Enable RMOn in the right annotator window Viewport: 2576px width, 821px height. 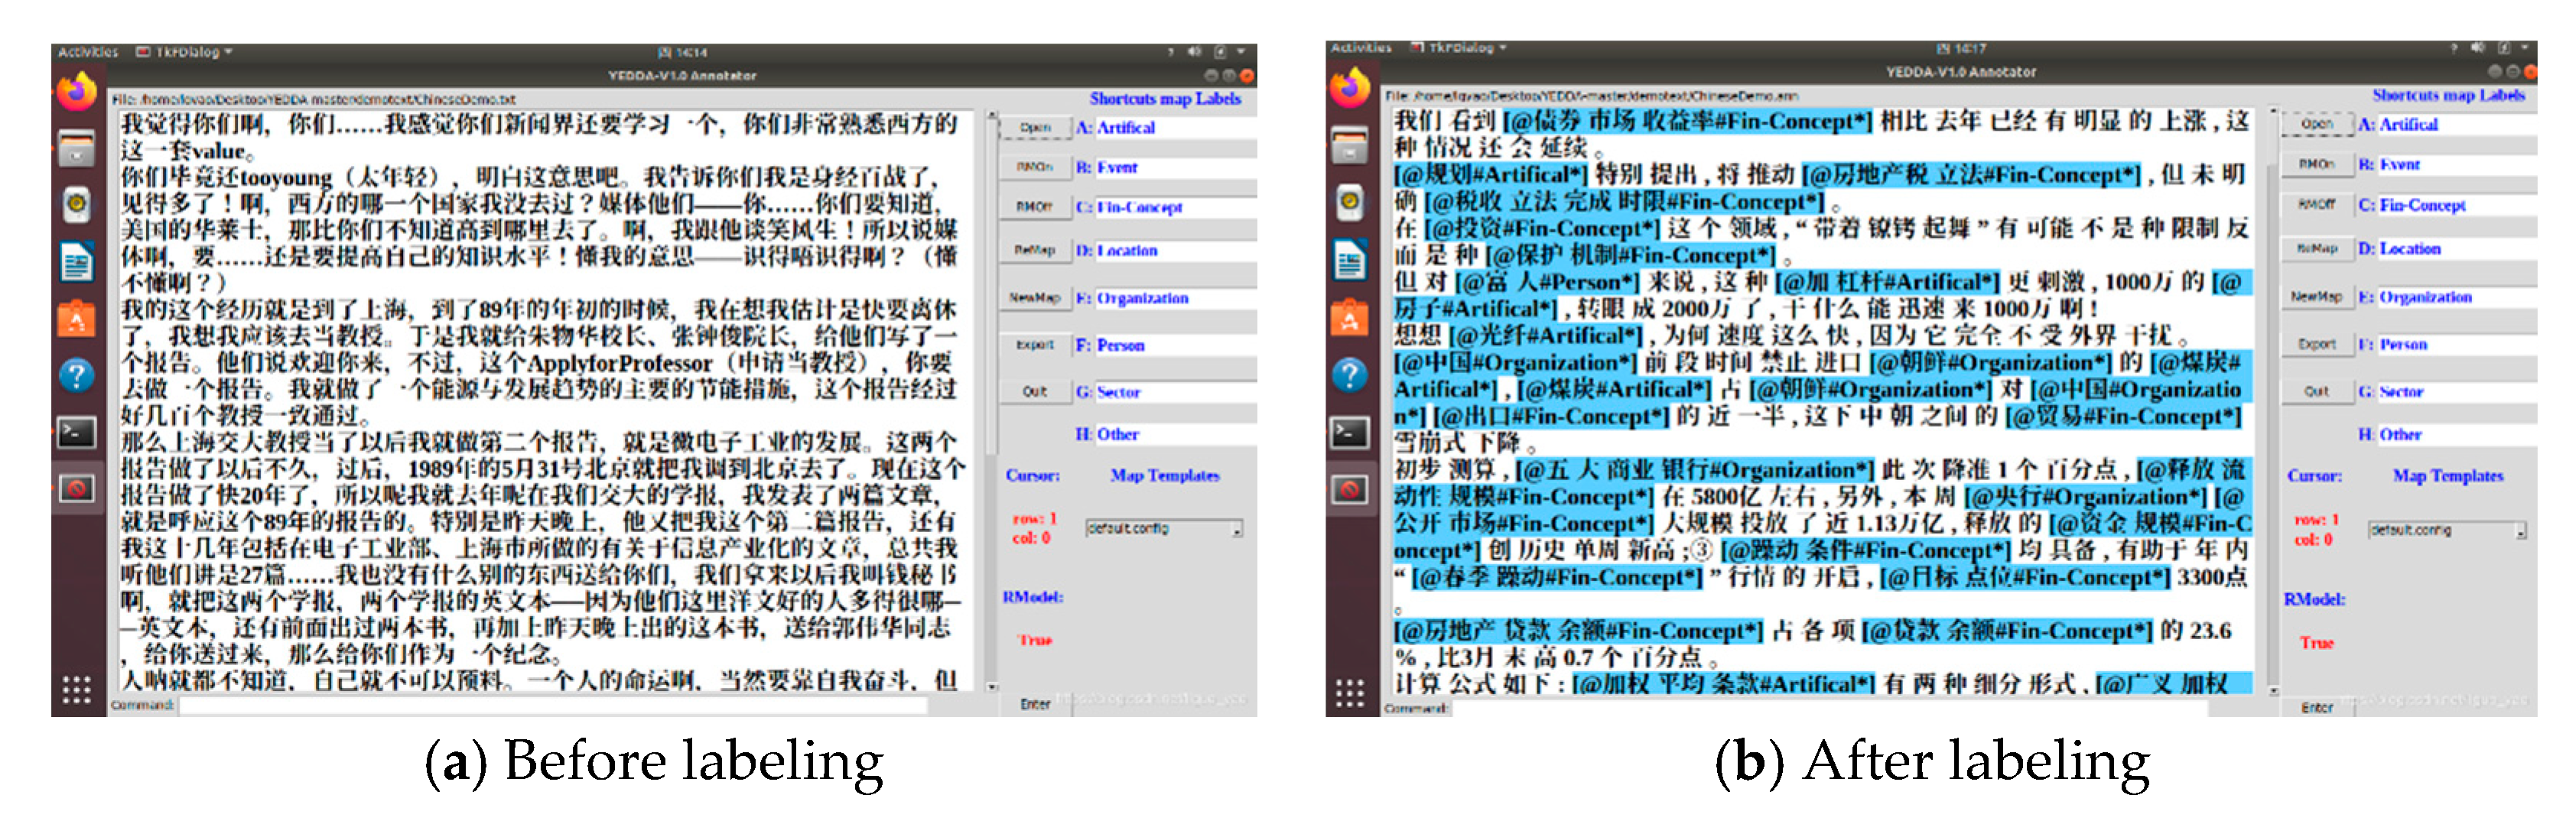coord(2316,164)
